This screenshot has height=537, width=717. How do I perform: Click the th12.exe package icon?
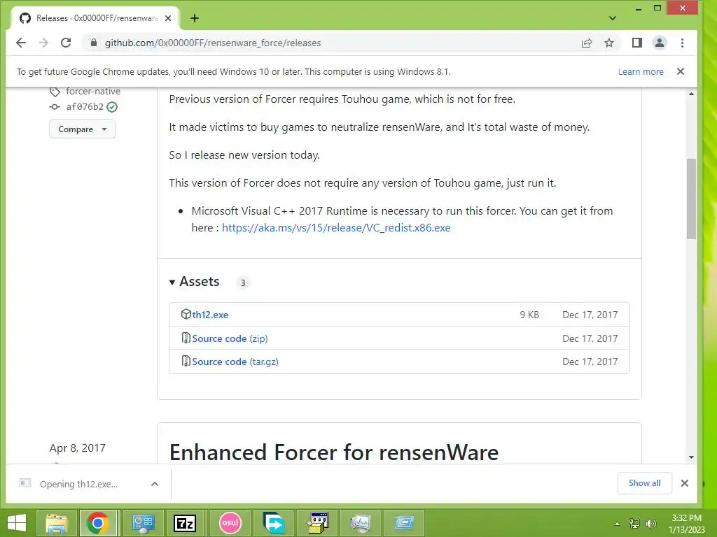coord(186,314)
